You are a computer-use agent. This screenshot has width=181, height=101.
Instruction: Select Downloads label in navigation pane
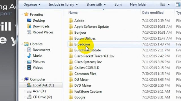click(x=41, y=26)
